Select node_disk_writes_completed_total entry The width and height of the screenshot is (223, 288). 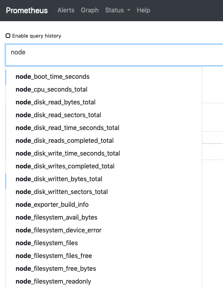[104, 166]
